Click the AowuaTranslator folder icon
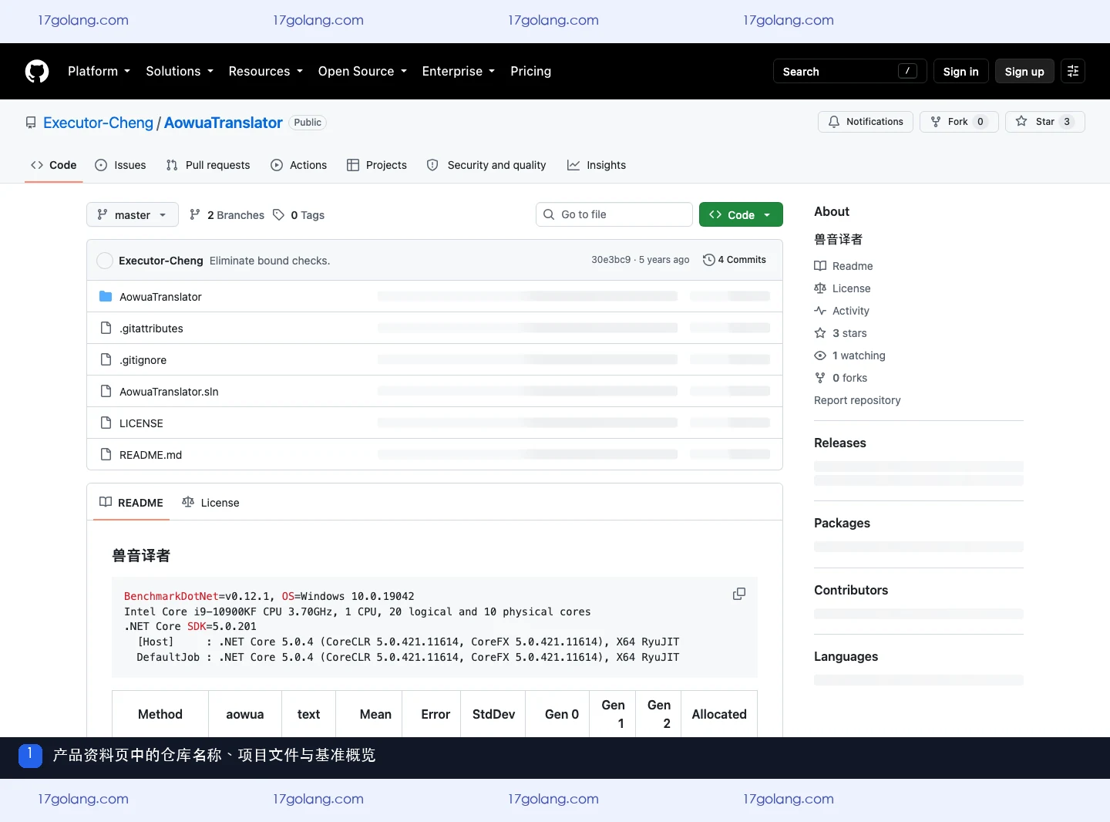1110x822 pixels. tap(106, 296)
